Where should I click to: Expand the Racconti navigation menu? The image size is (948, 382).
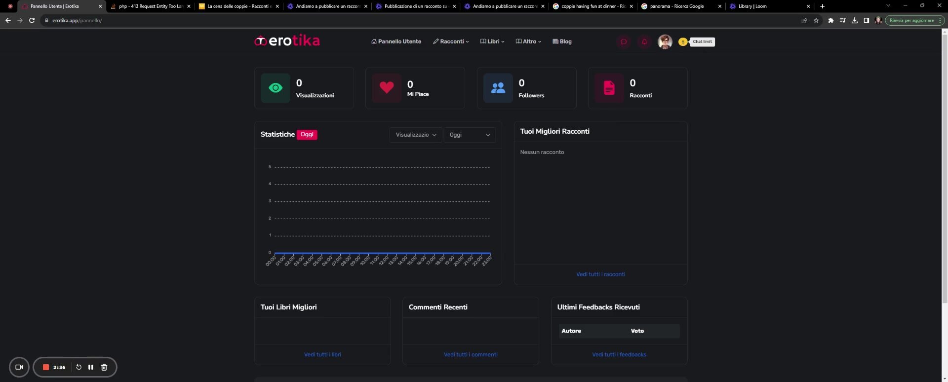(x=451, y=41)
